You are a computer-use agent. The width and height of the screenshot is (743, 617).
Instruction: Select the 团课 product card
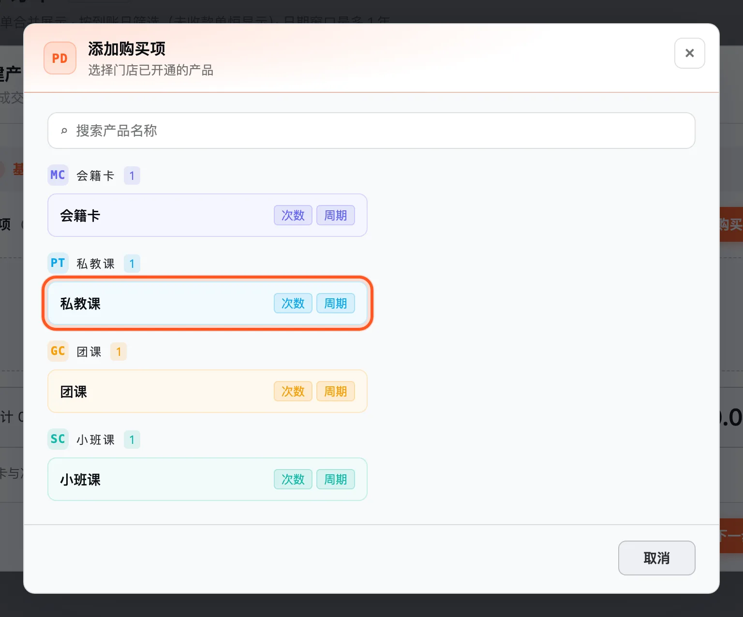208,391
